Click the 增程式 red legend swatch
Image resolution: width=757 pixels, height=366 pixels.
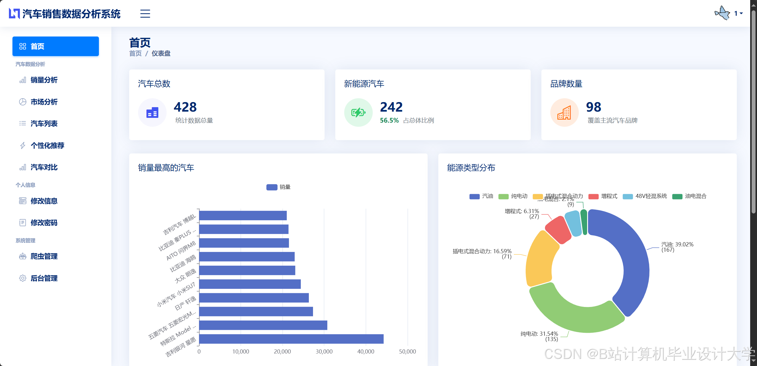pyautogui.click(x=593, y=197)
